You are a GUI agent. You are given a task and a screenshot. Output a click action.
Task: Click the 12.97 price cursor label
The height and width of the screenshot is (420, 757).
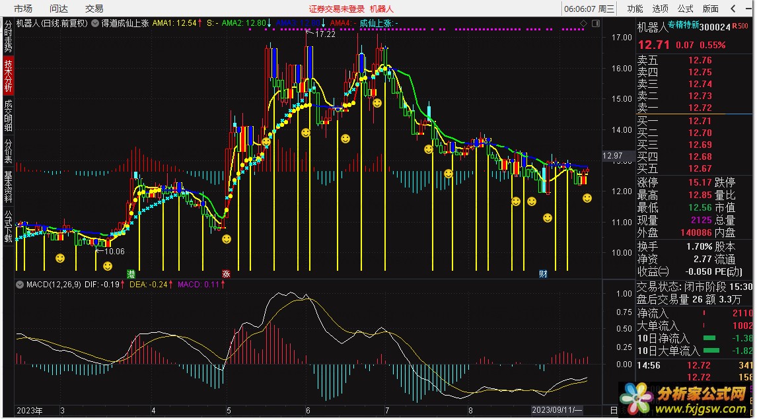612,156
